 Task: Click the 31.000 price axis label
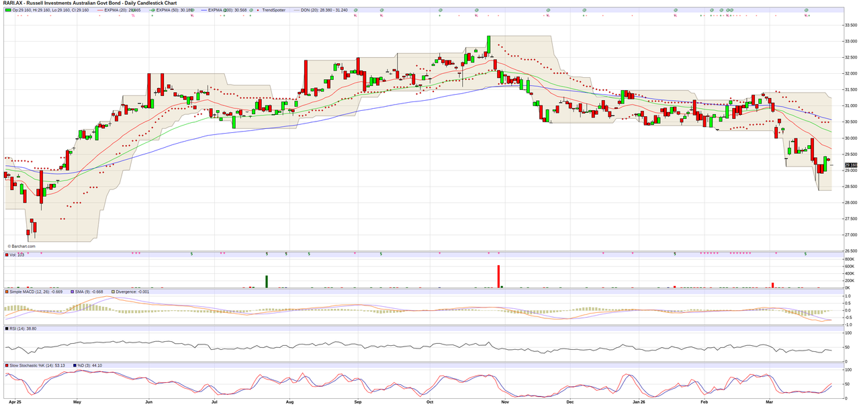[x=850, y=105]
